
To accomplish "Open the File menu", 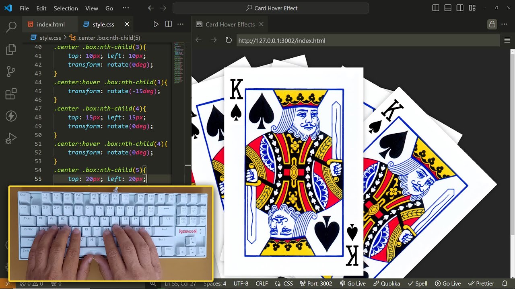I will (x=24, y=8).
